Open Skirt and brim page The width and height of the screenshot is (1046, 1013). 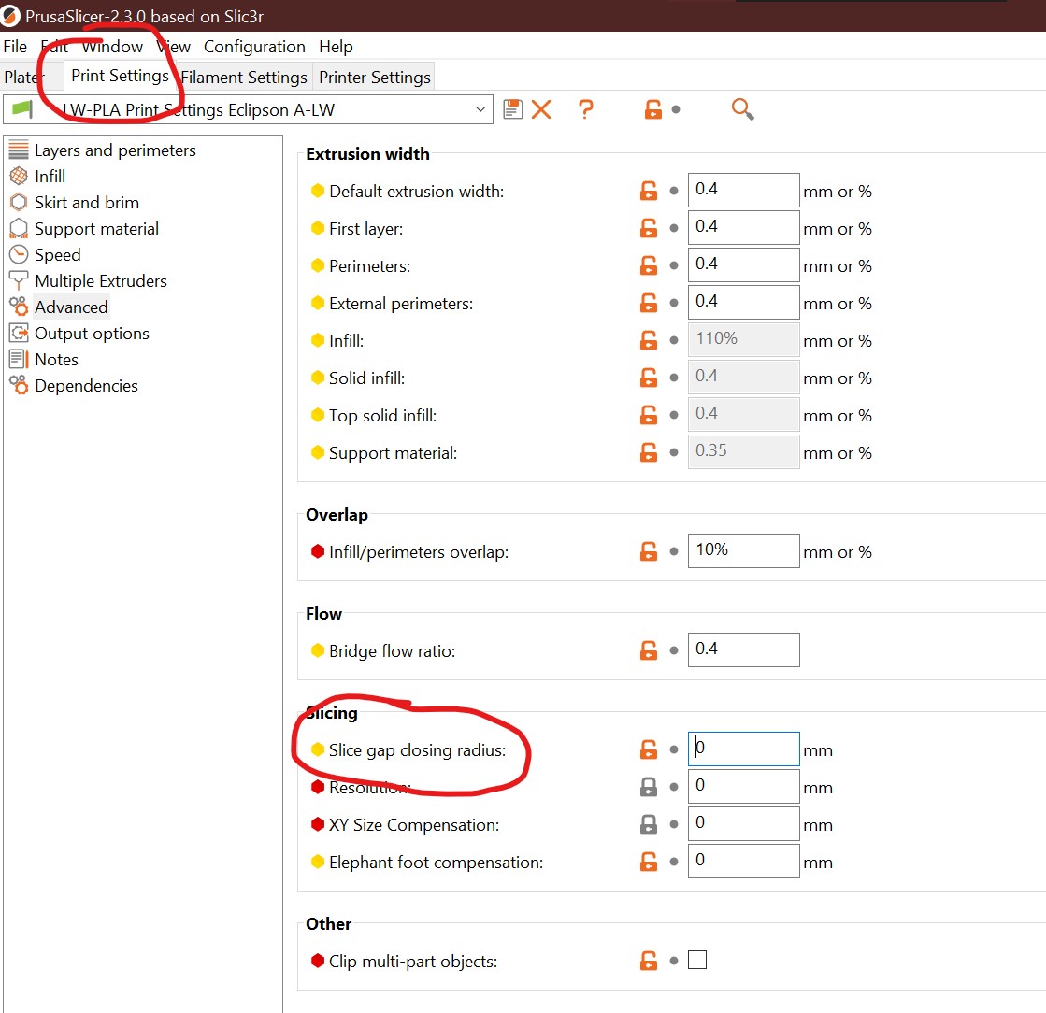pos(87,202)
